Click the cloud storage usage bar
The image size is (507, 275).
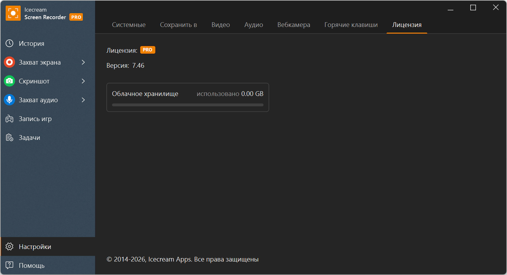coord(188,105)
